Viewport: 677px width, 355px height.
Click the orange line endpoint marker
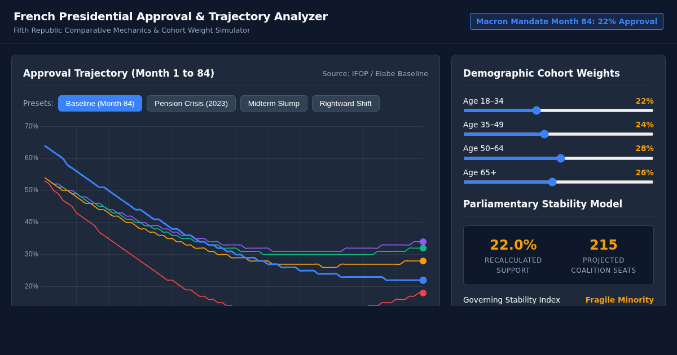click(423, 261)
